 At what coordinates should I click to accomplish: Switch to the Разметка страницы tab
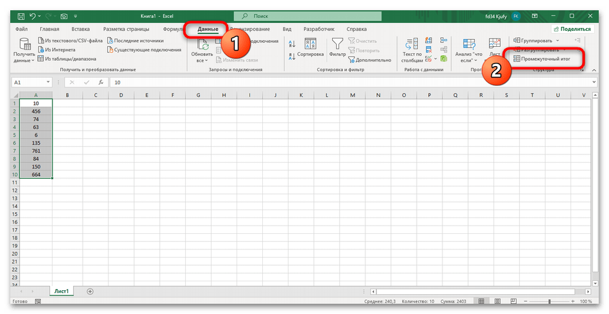point(126,29)
